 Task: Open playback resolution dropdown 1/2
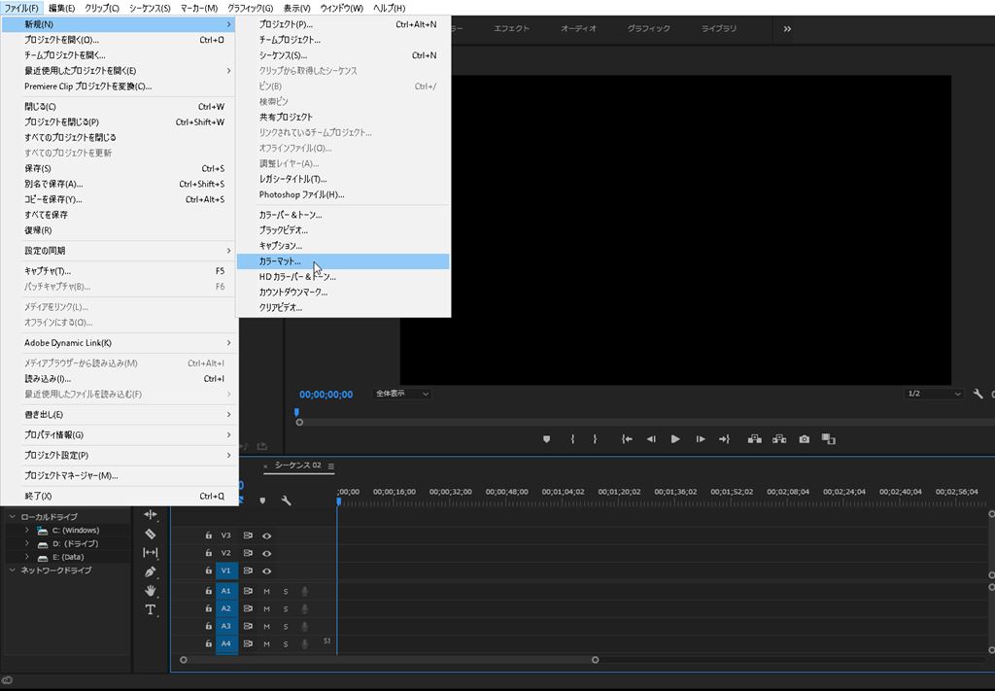(934, 394)
